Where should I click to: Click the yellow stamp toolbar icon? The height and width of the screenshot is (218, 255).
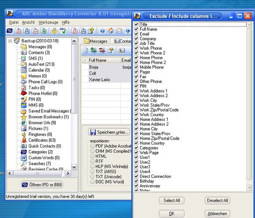[x=54, y=31]
